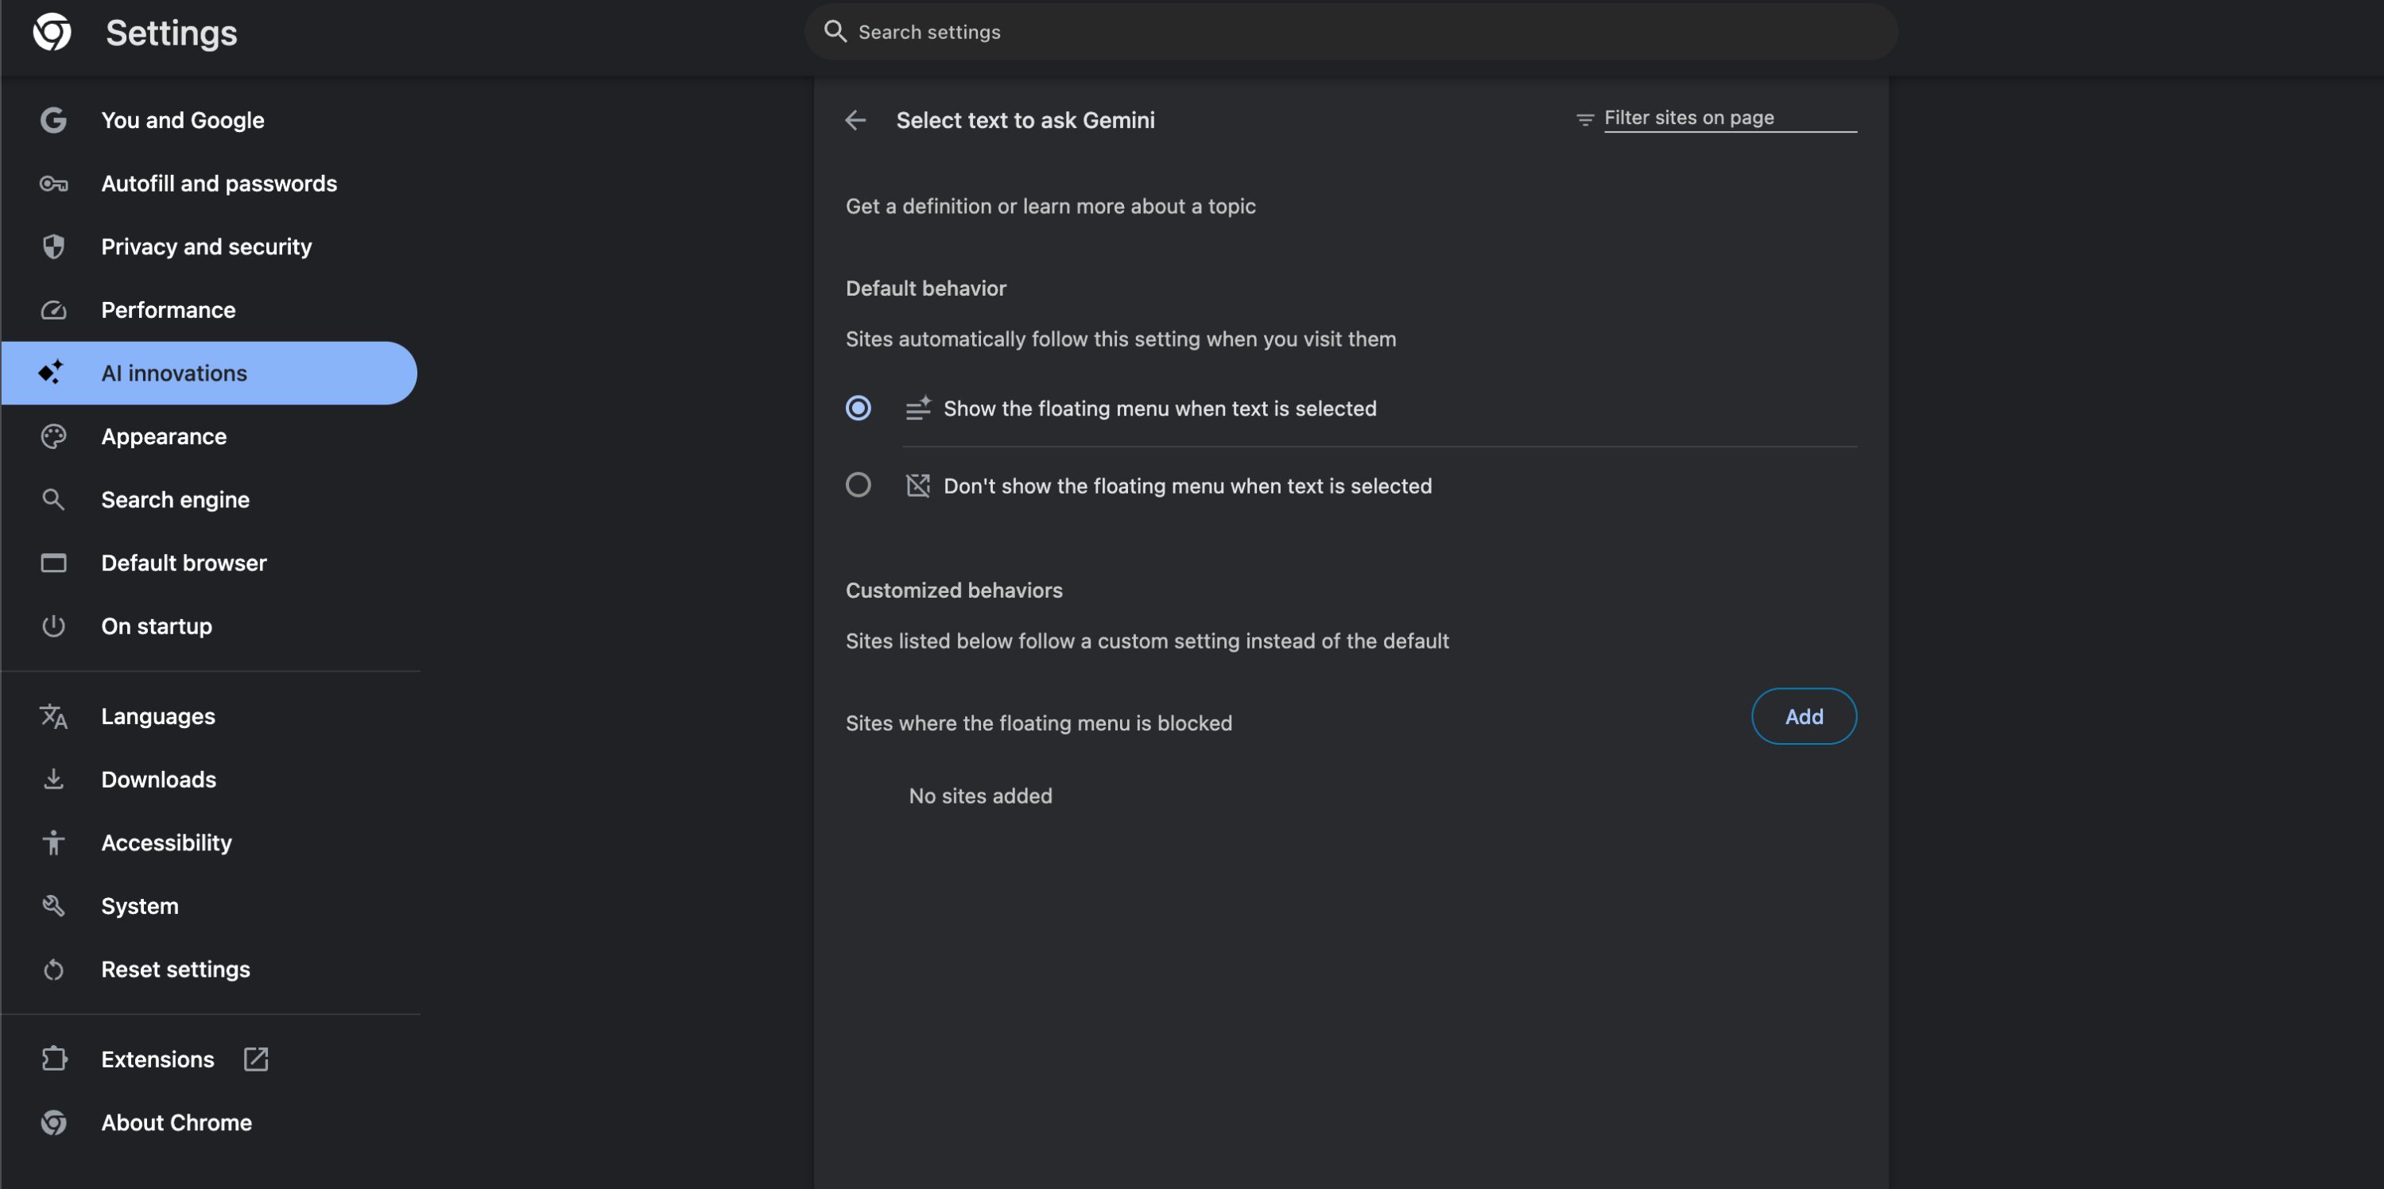Image resolution: width=2384 pixels, height=1189 pixels.
Task: Click 'Sites listed below follow a custom setting' text
Action: click(x=1146, y=641)
